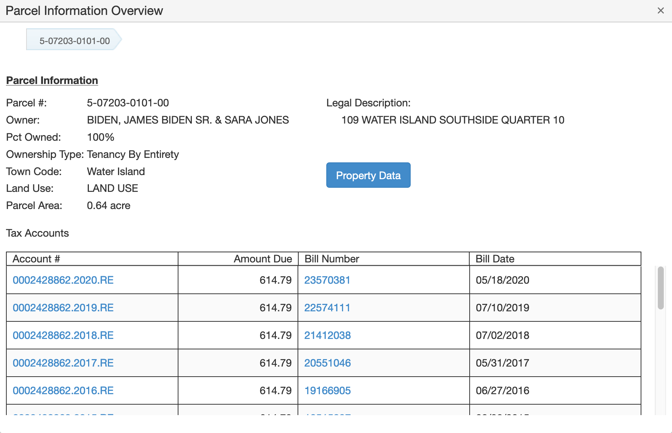Close the Parcel Information Overview dialog
The height and width of the screenshot is (433, 672).
(660, 10)
